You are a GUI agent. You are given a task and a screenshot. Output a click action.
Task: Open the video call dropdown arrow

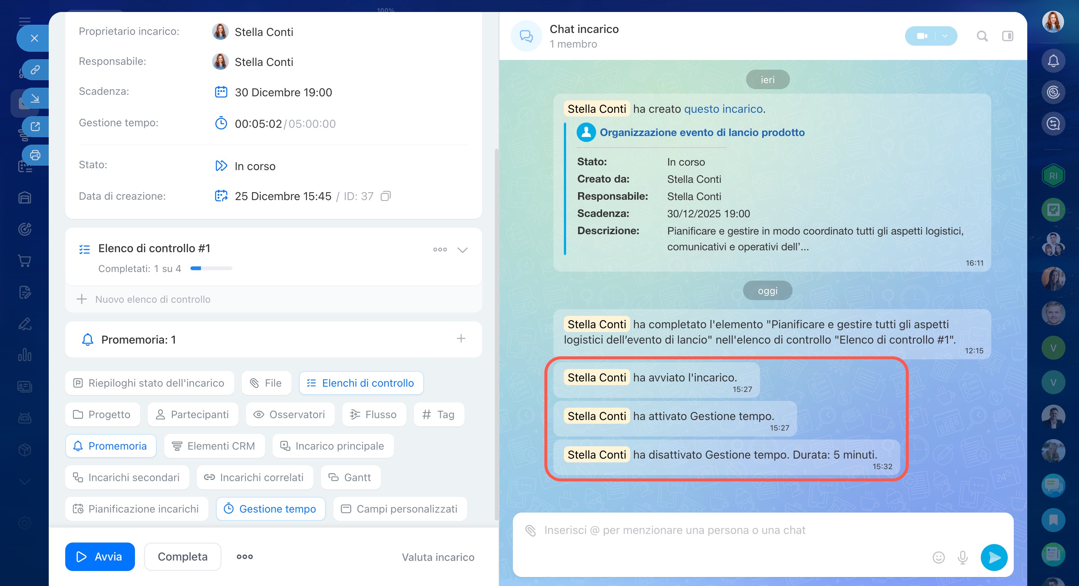(945, 36)
